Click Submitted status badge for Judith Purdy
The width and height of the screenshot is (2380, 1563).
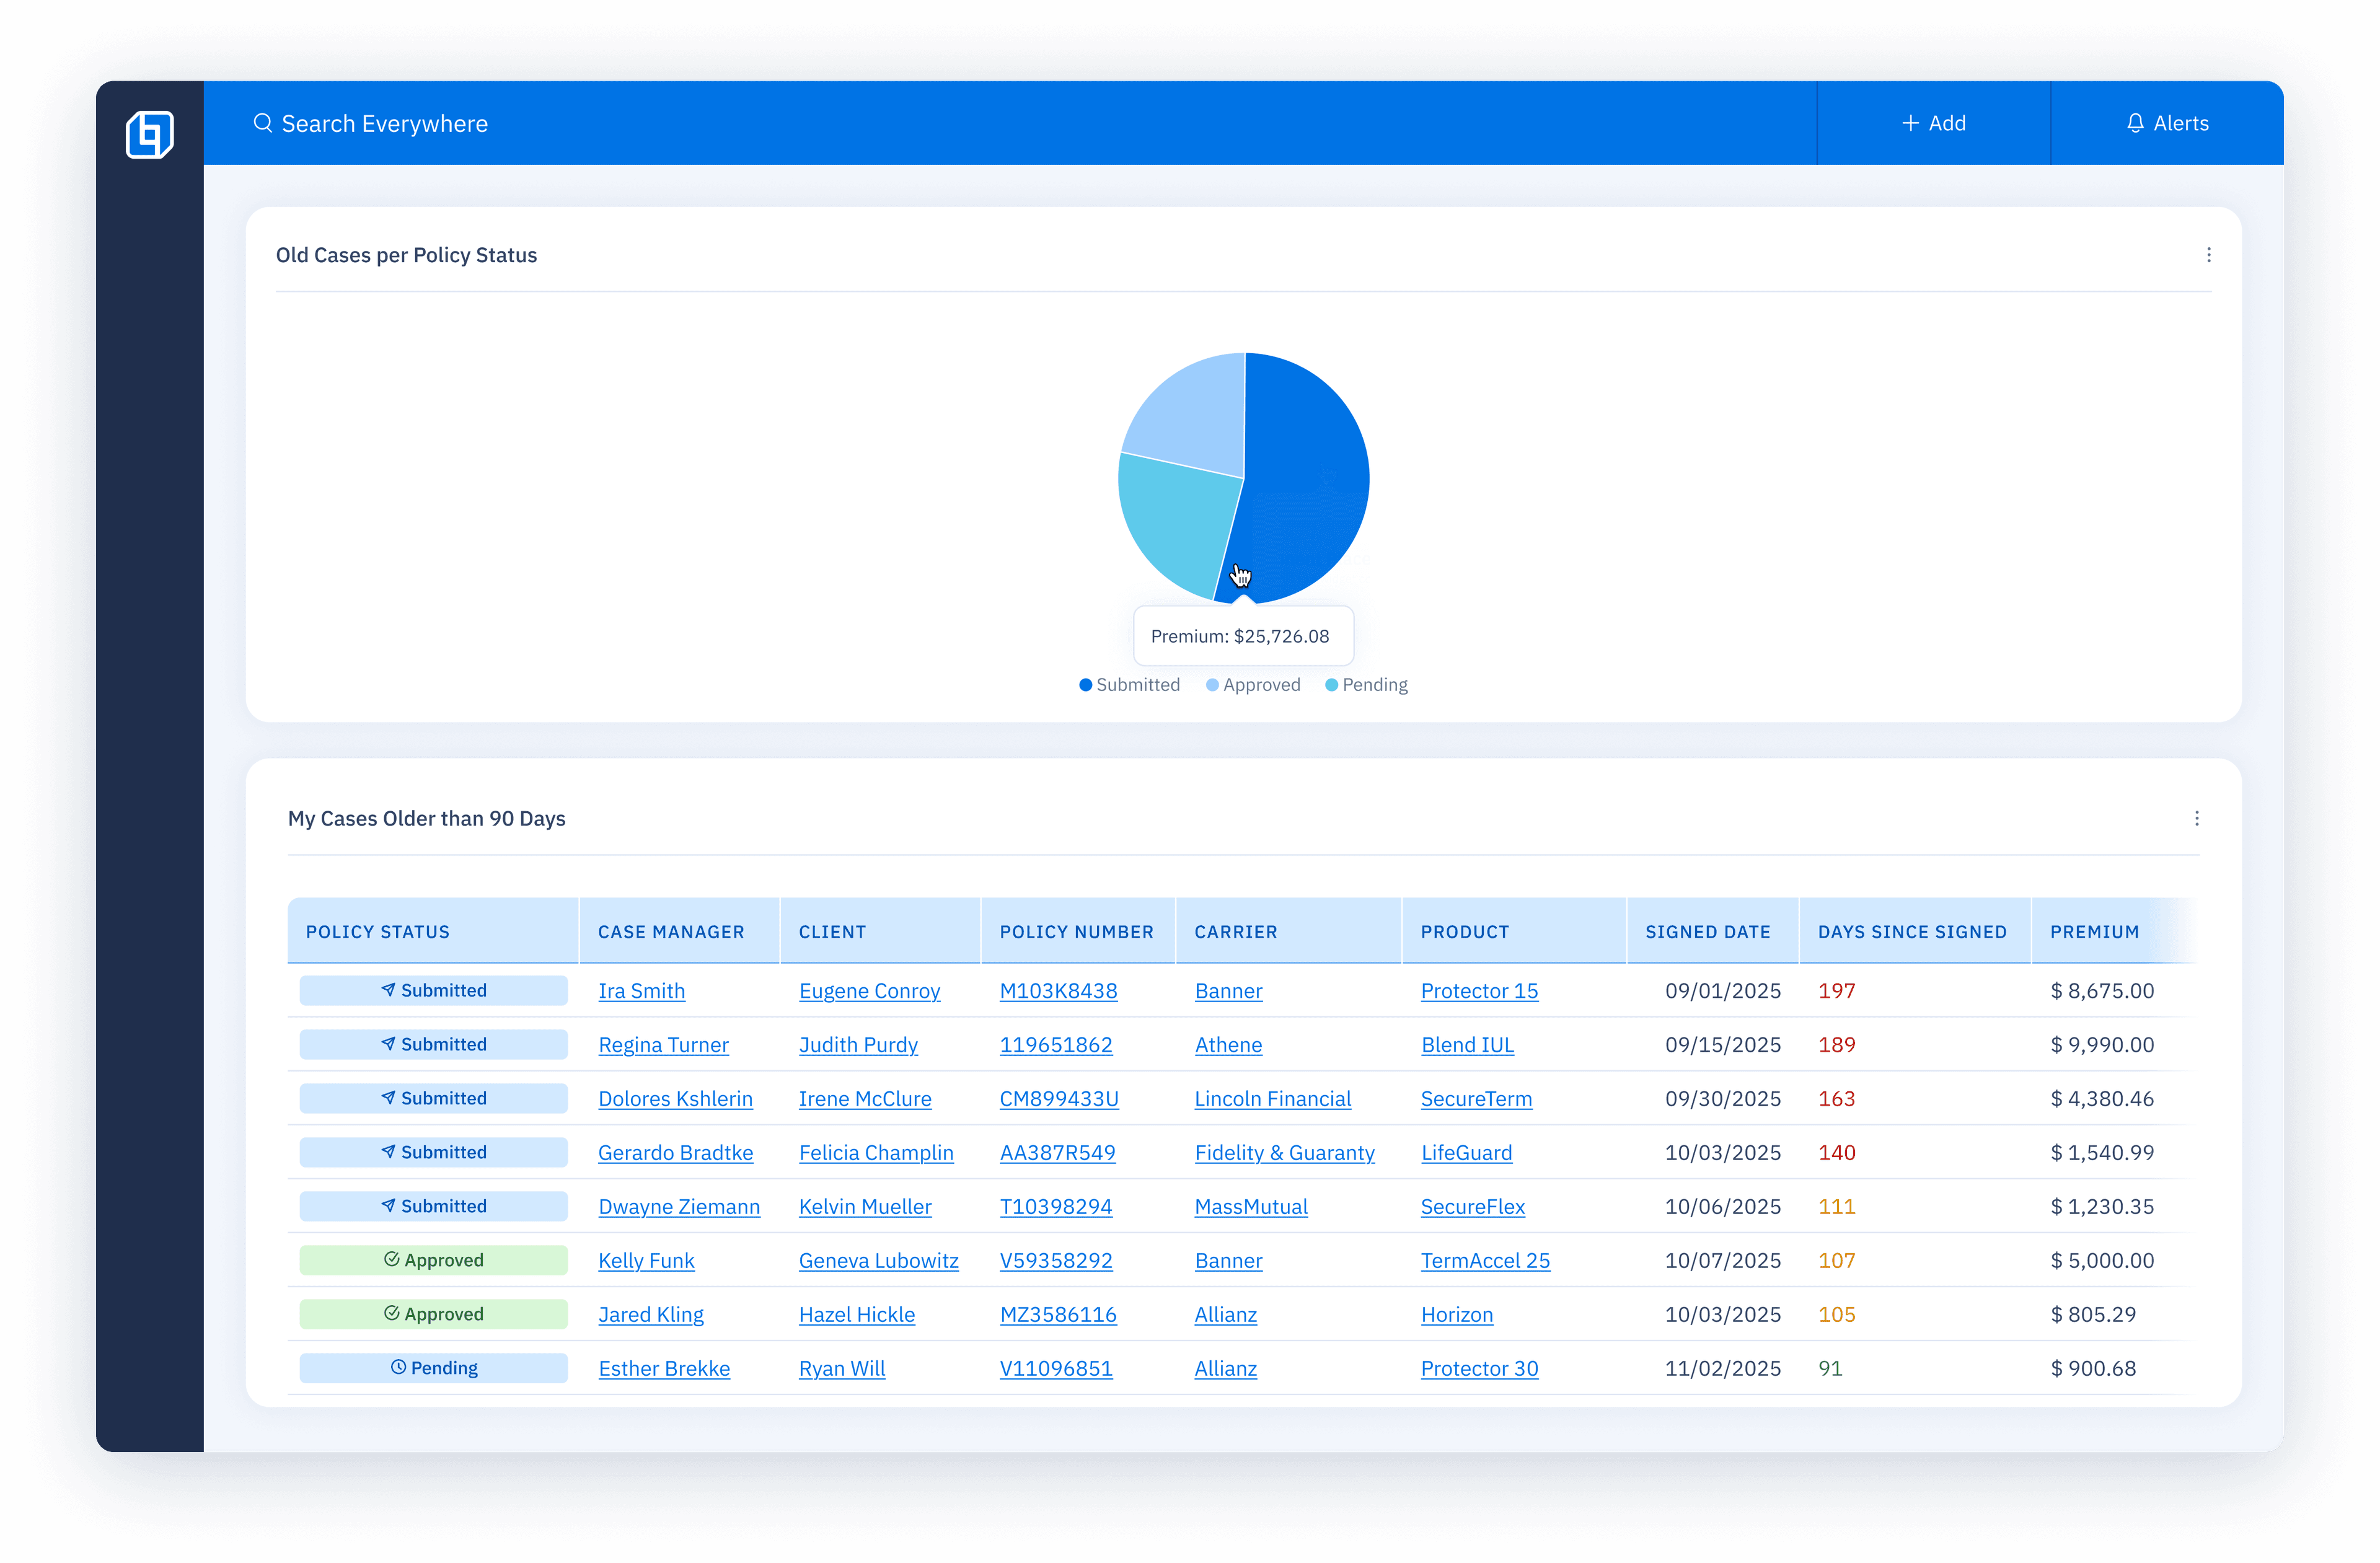(x=433, y=1045)
